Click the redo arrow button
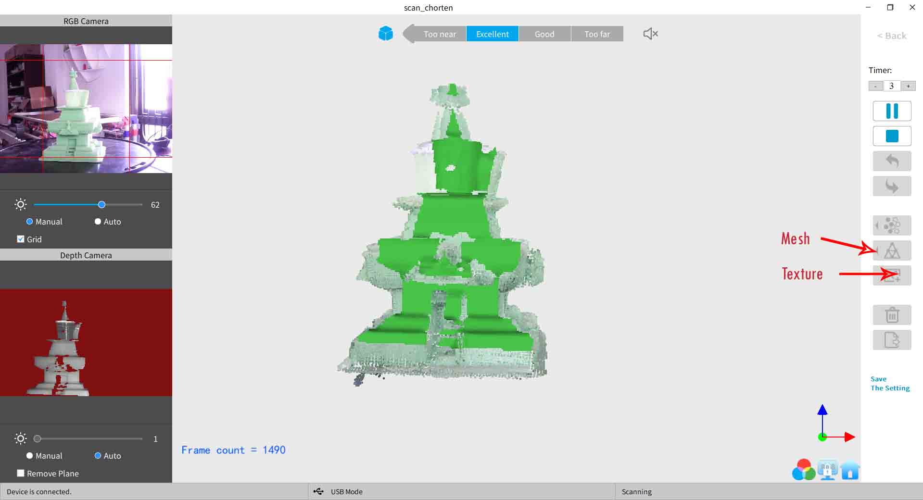The image size is (923, 500). 892,186
